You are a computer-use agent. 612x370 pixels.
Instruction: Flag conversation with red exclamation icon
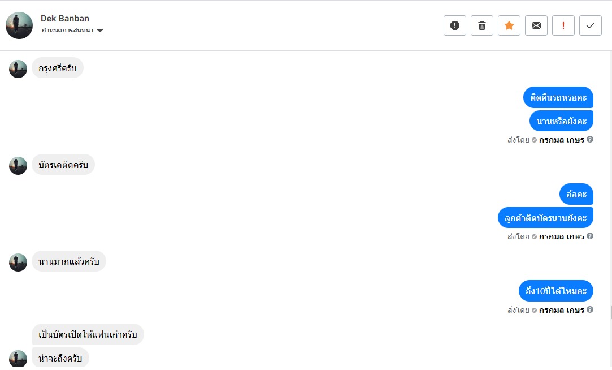pyautogui.click(x=563, y=25)
